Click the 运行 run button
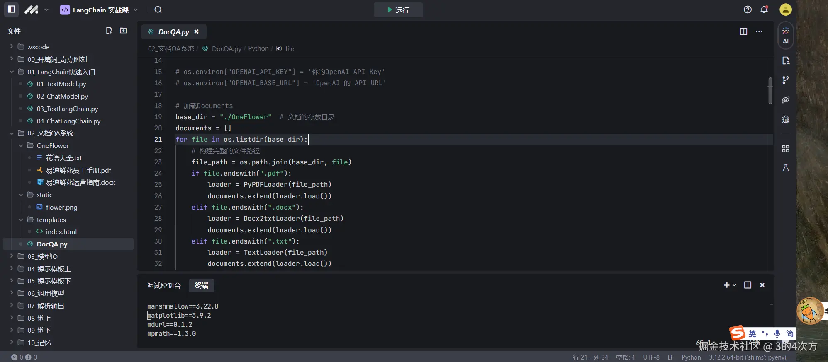The height and width of the screenshot is (362, 828). point(398,10)
